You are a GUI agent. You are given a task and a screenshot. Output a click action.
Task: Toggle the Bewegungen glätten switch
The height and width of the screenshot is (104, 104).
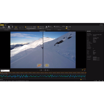click(26, 27)
